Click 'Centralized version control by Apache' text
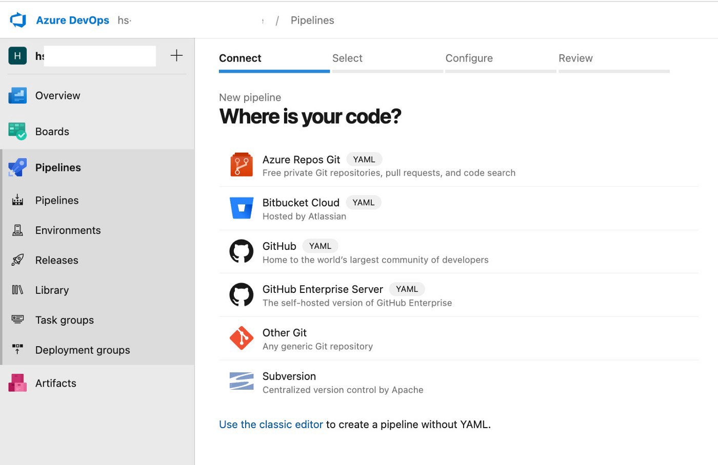This screenshot has width=718, height=465. (x=343, y=390)
